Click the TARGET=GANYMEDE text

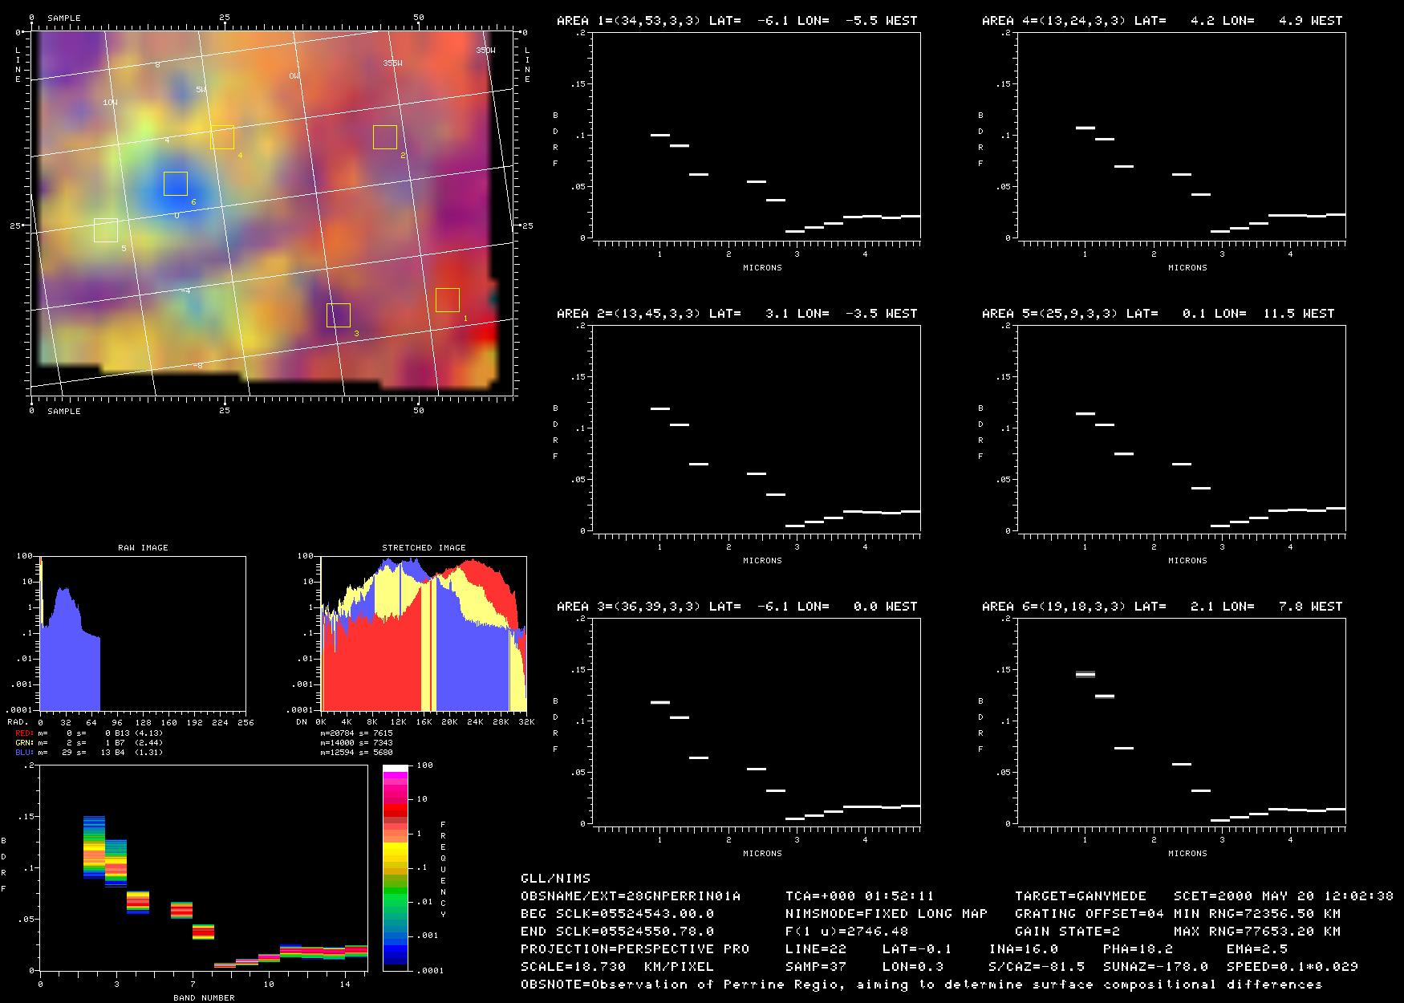(x=1080, y=895)
